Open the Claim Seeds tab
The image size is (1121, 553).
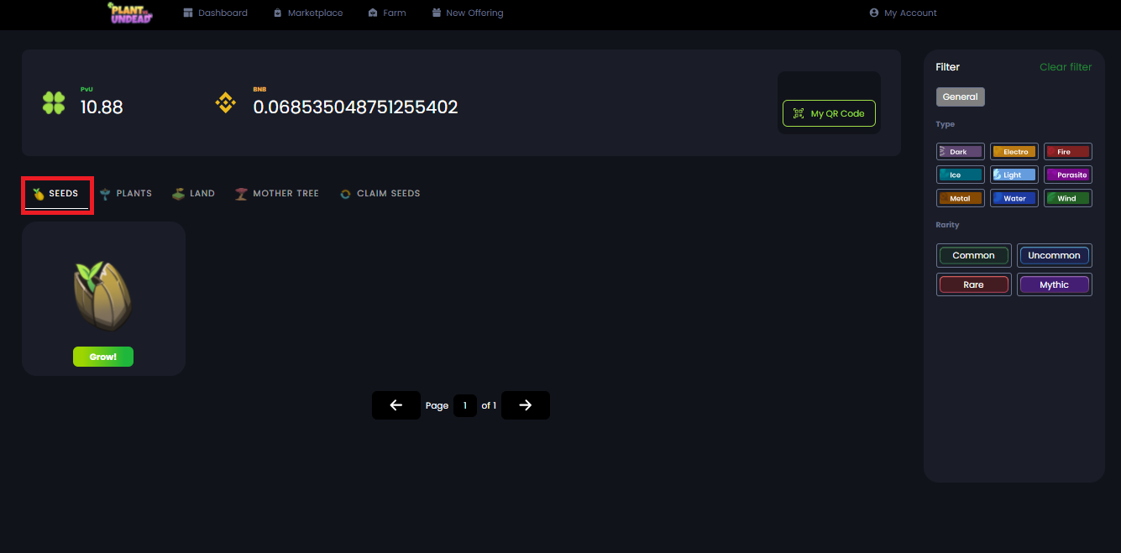380,194
